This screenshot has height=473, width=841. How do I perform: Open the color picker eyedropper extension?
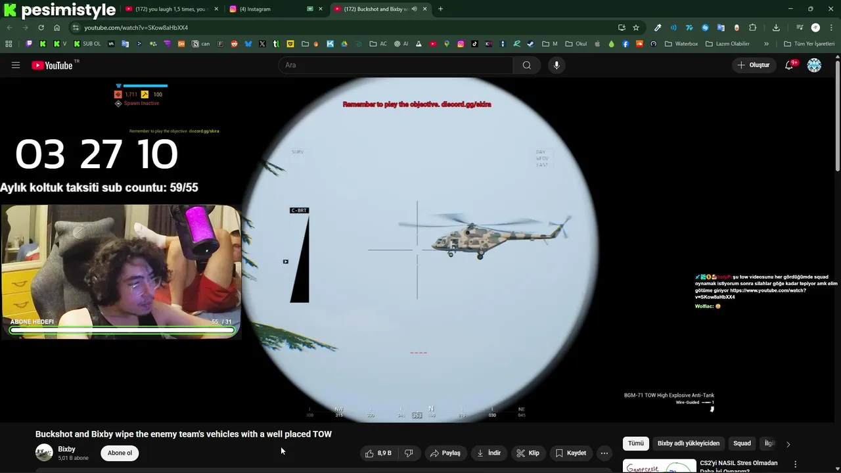click(658, 28)
